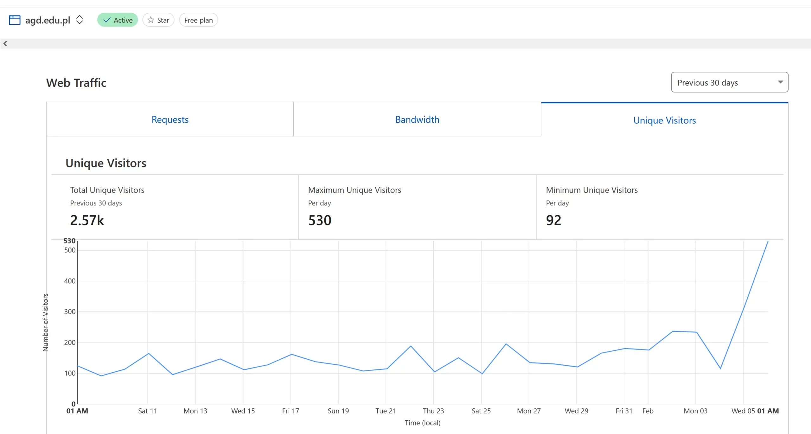The height and width of the screenshot is (434, 811).
Task: Click the Free plan badge
Action: pyautogui.click(x=198, y=20)
